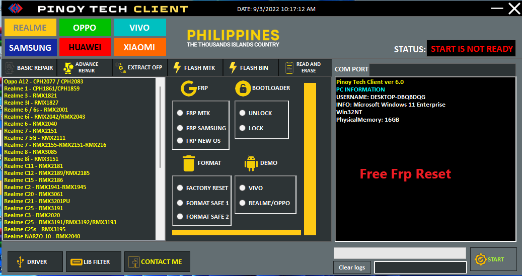This screenshot has height=276, width=522.
Task: Select Realme 1 - CPH1861/CPH1859 in list
Action: click(42, 88)
